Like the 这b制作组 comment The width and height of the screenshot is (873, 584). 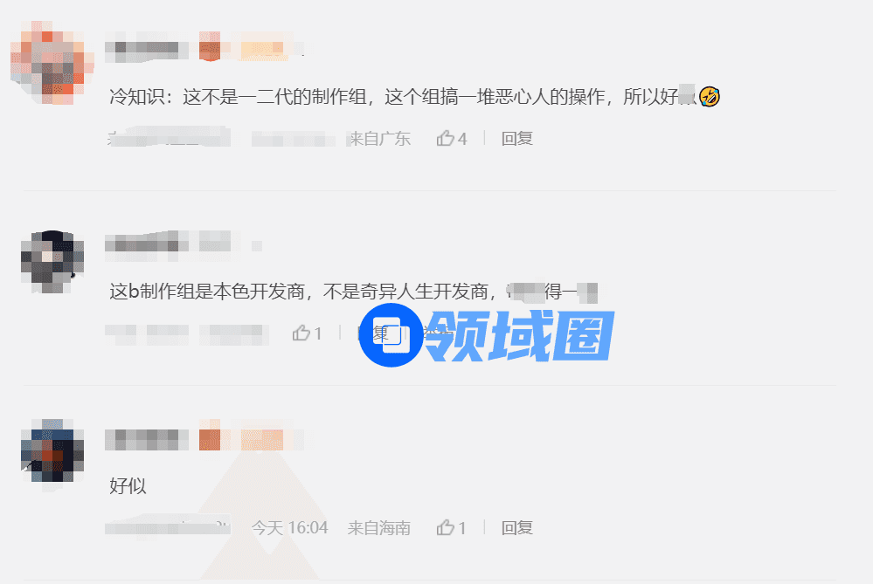tap(308, 333)
